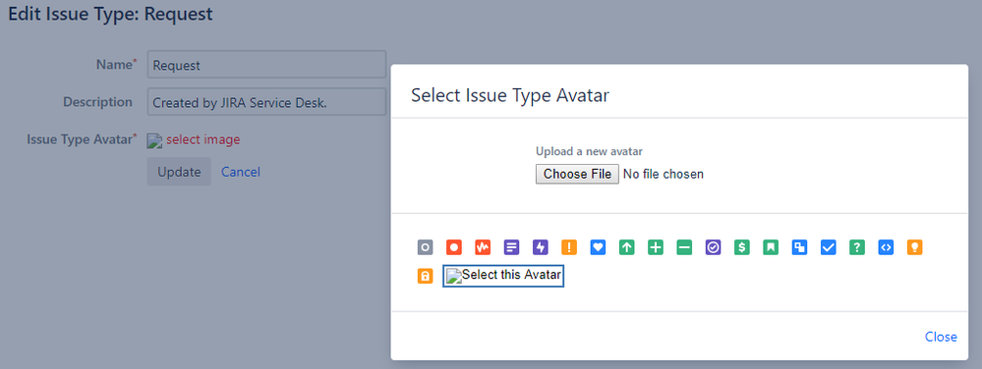Select the purple lightning bolt avatar

[x=541, y=247]
